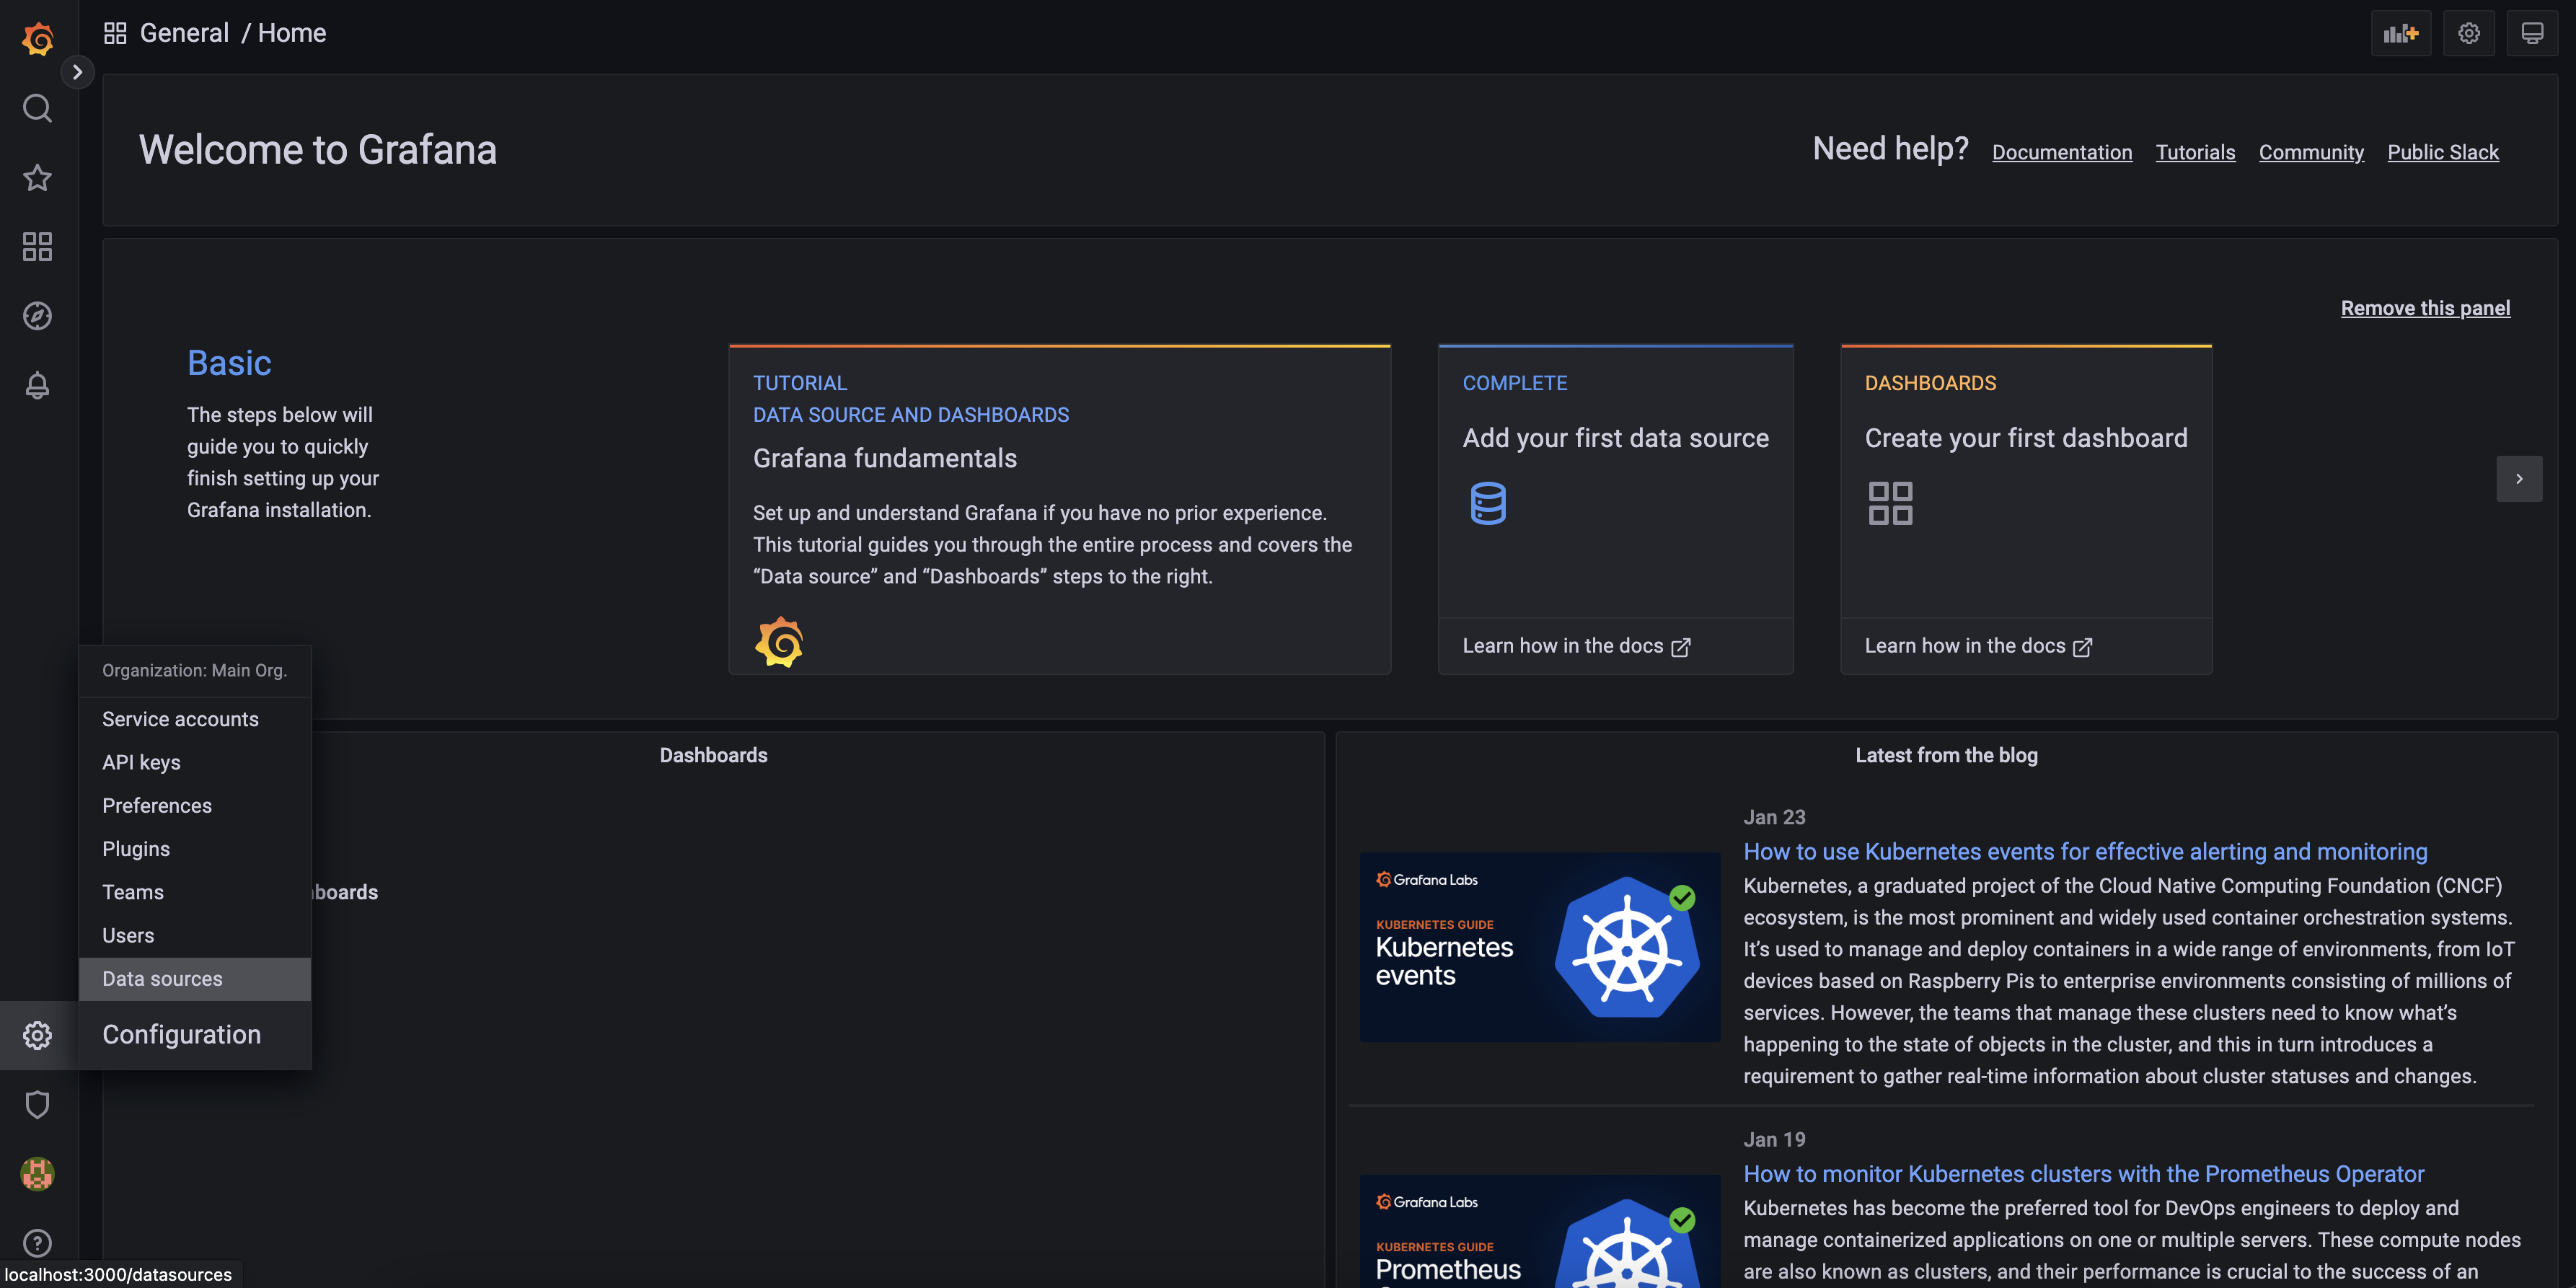Open the Dashboards grid icon in sidebar
Screen dimensions: 2576x1288
click(38, 247)
